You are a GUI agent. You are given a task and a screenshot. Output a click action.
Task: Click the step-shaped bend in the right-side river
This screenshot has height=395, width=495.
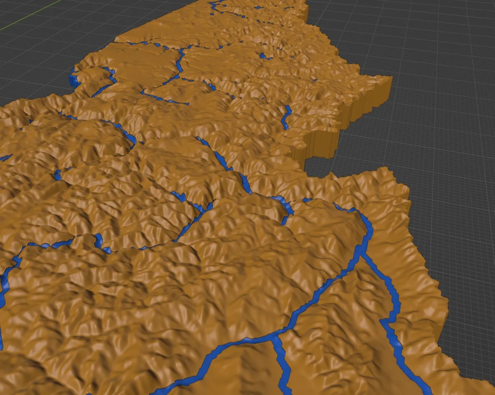386,320
